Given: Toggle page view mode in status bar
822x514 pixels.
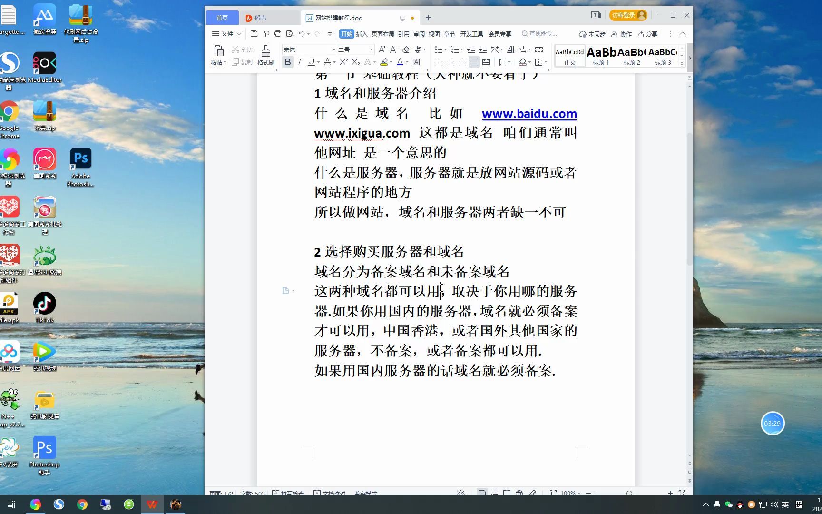Looking at the screenshot, I should pos(482,493).
